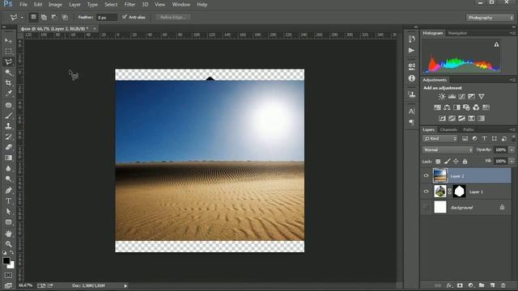This screenshot has height=291, width=518.
Task: Select the Gradient tool
Action: [9, 158]
